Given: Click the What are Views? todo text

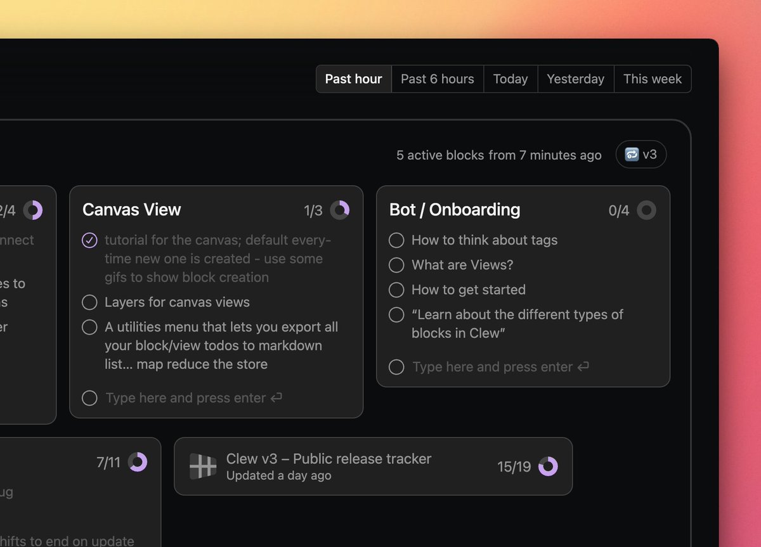Looking at the screenshot, I should (x=462, y=265).
